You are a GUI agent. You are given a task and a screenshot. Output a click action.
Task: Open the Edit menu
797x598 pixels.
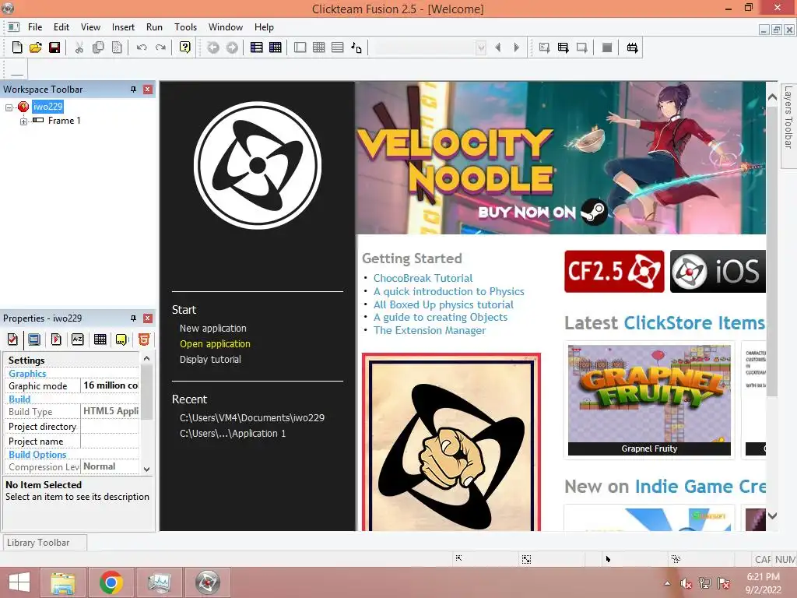(x=61, y=27)
